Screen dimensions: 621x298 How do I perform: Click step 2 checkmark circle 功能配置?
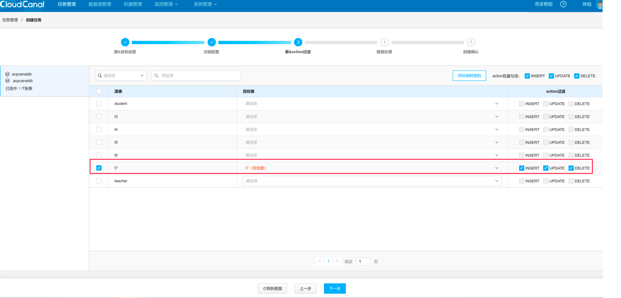click(x=211, y=42)
